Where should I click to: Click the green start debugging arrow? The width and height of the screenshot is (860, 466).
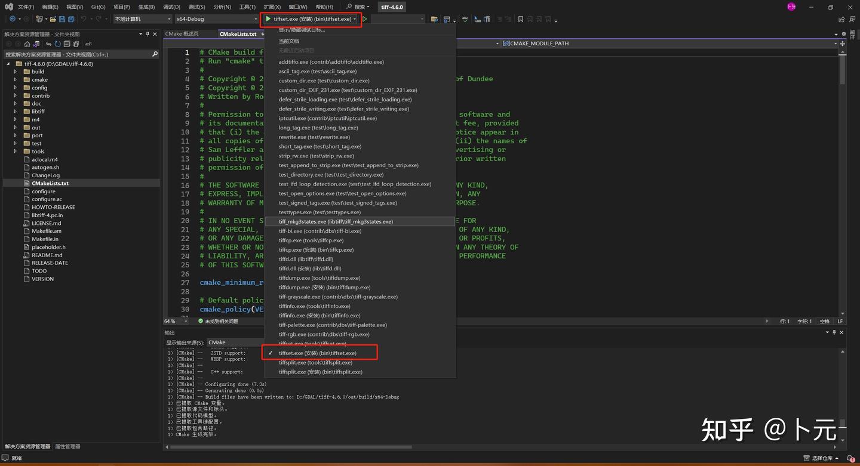pyautogui.click(x=268, y=19)
